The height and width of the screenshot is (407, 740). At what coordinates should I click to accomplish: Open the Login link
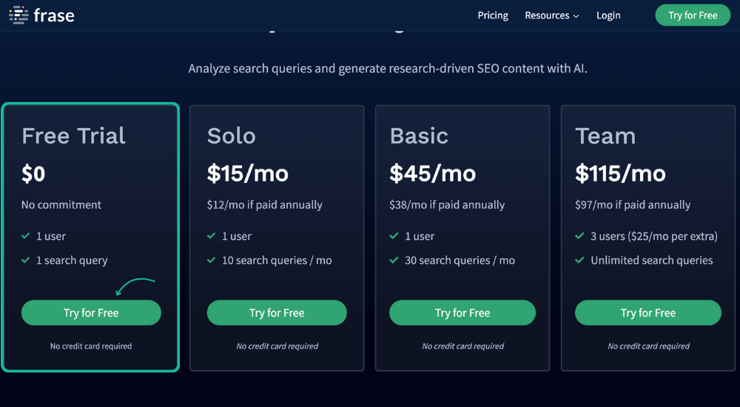click(608, 16)
